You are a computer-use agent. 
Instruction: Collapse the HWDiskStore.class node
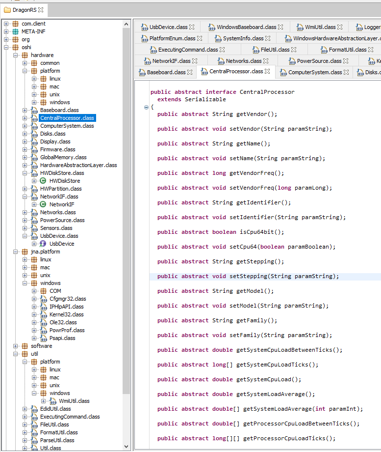(25, 173)
